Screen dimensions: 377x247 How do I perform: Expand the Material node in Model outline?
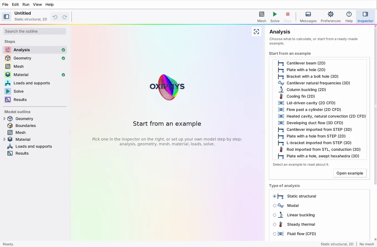click(4, 139)
